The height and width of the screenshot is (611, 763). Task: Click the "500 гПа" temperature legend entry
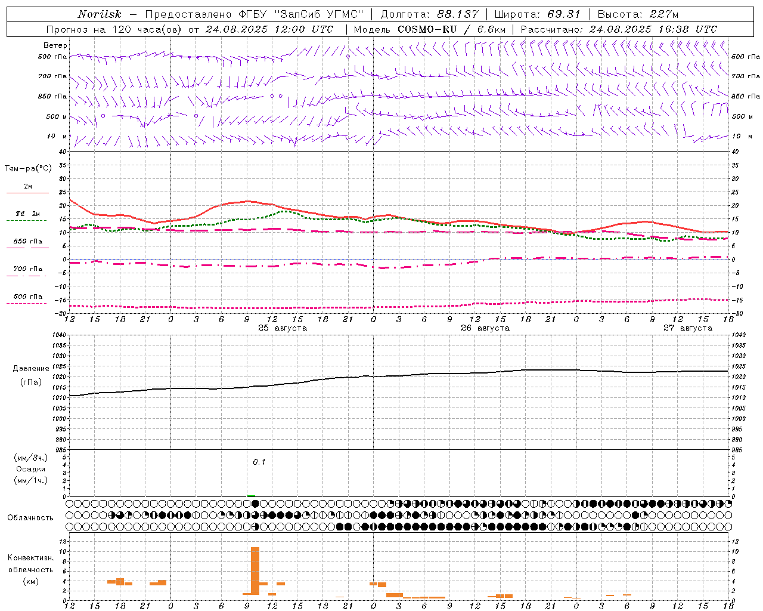[27, 297]
